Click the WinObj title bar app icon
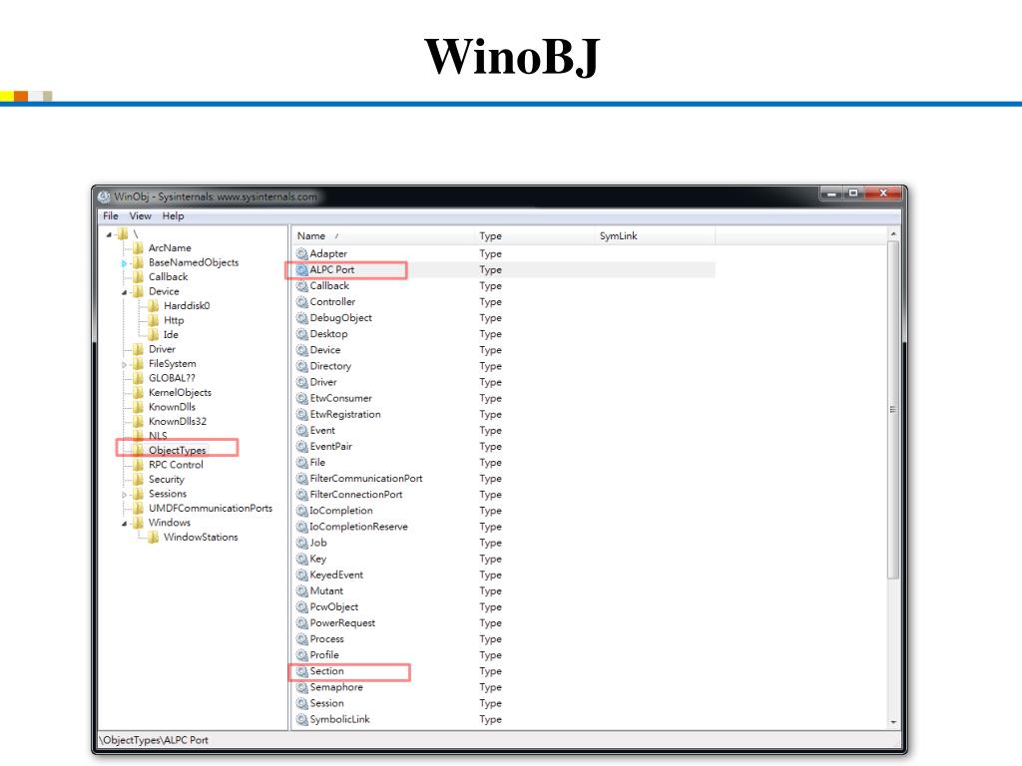 104,196
